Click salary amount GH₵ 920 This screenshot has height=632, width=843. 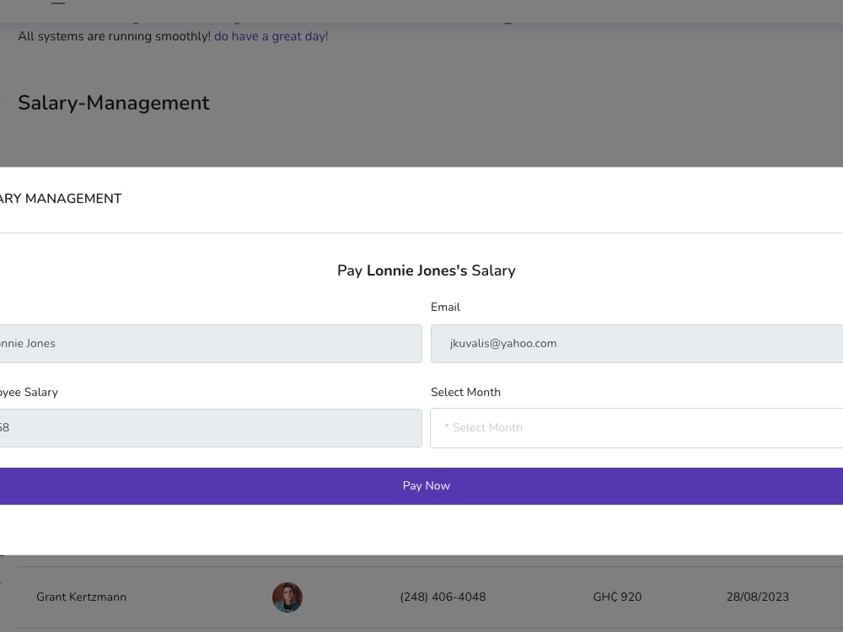(617, 597)
